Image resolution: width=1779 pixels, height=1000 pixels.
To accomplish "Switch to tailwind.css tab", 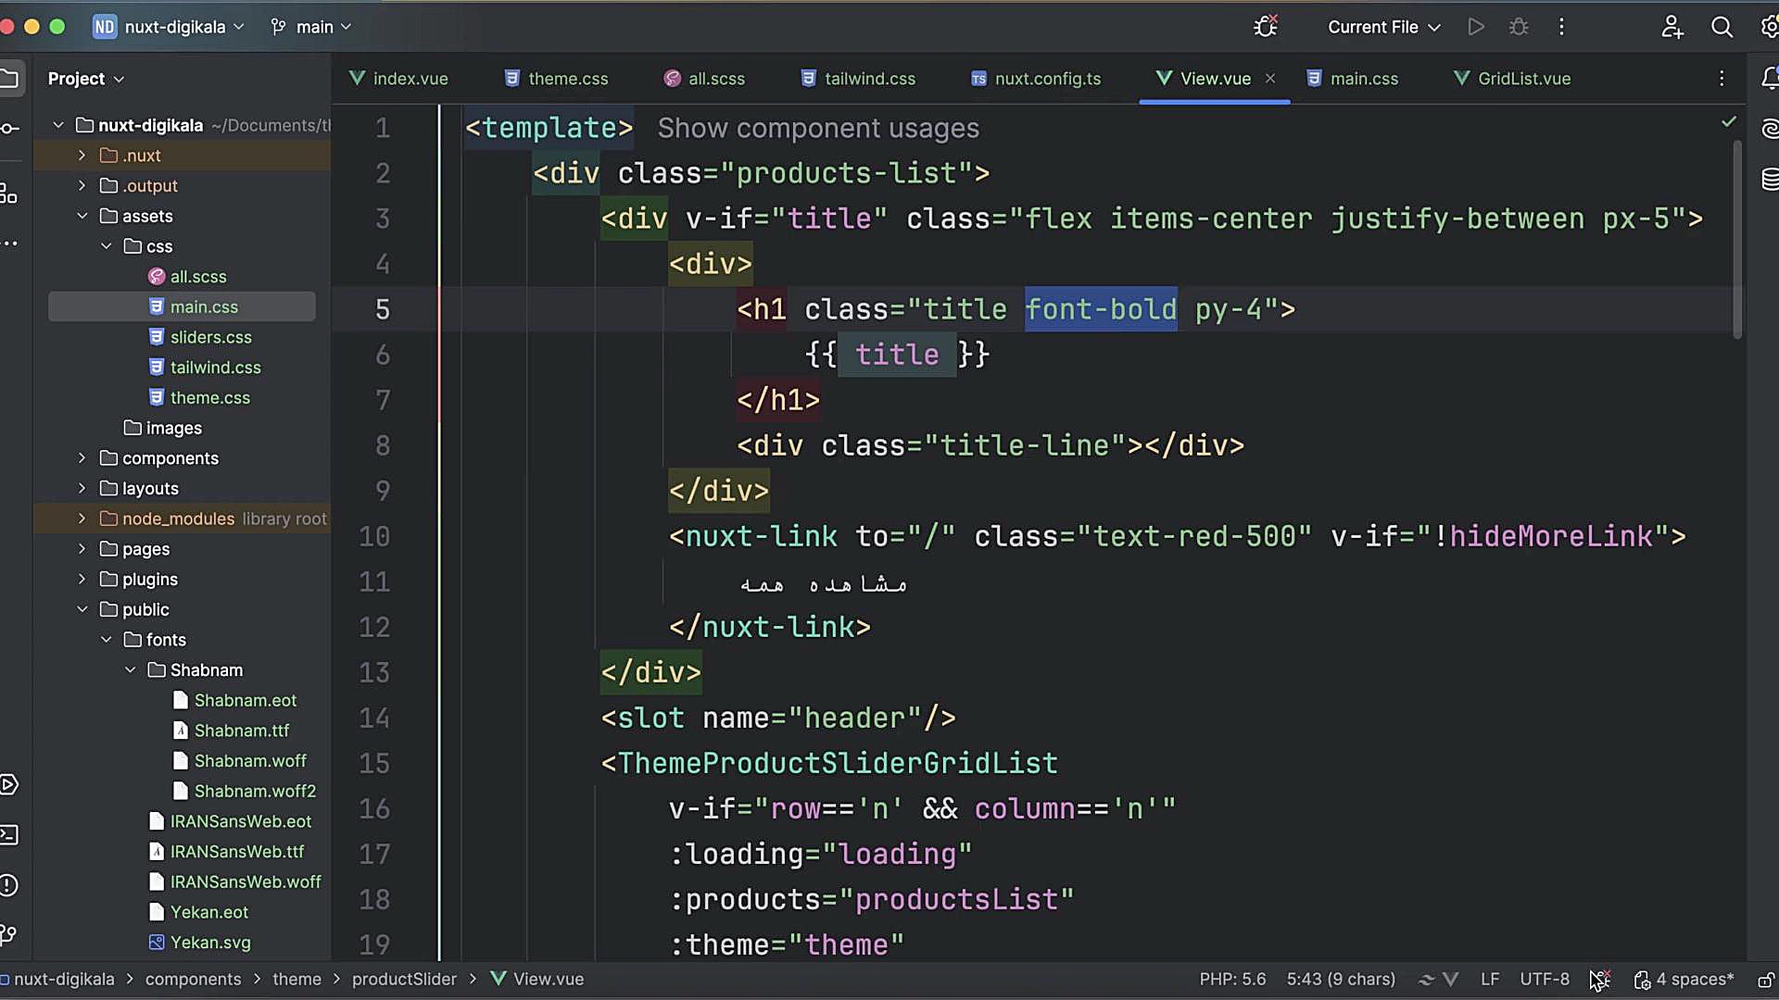I will pyautogui.click(x=858, y=79).
